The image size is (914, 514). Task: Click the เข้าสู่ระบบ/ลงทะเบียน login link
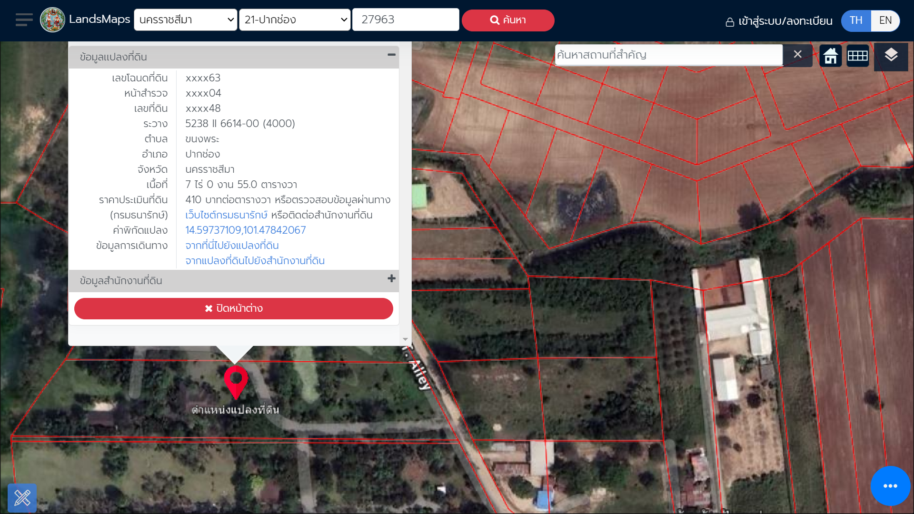(779, 21)
